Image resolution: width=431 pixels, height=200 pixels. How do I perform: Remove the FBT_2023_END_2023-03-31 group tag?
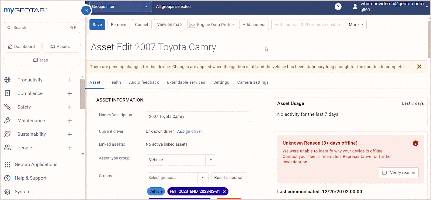coord(224,192)
